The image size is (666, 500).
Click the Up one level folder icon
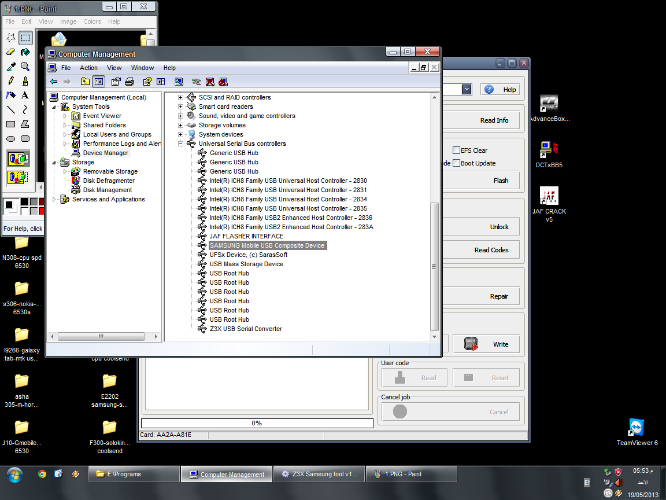tap(86, 82)
